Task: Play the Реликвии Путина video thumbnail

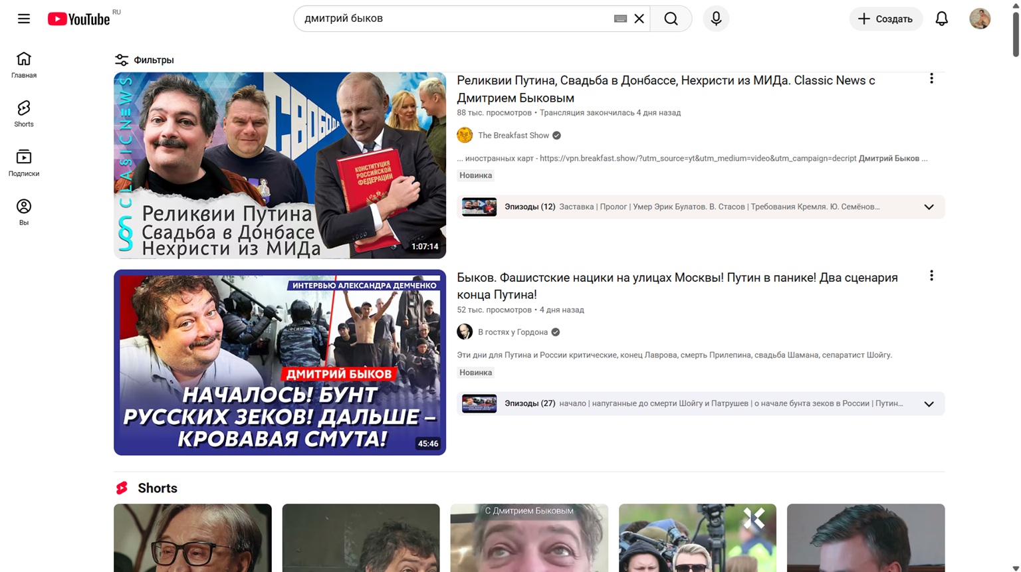Action: click(x=279, y=165)
